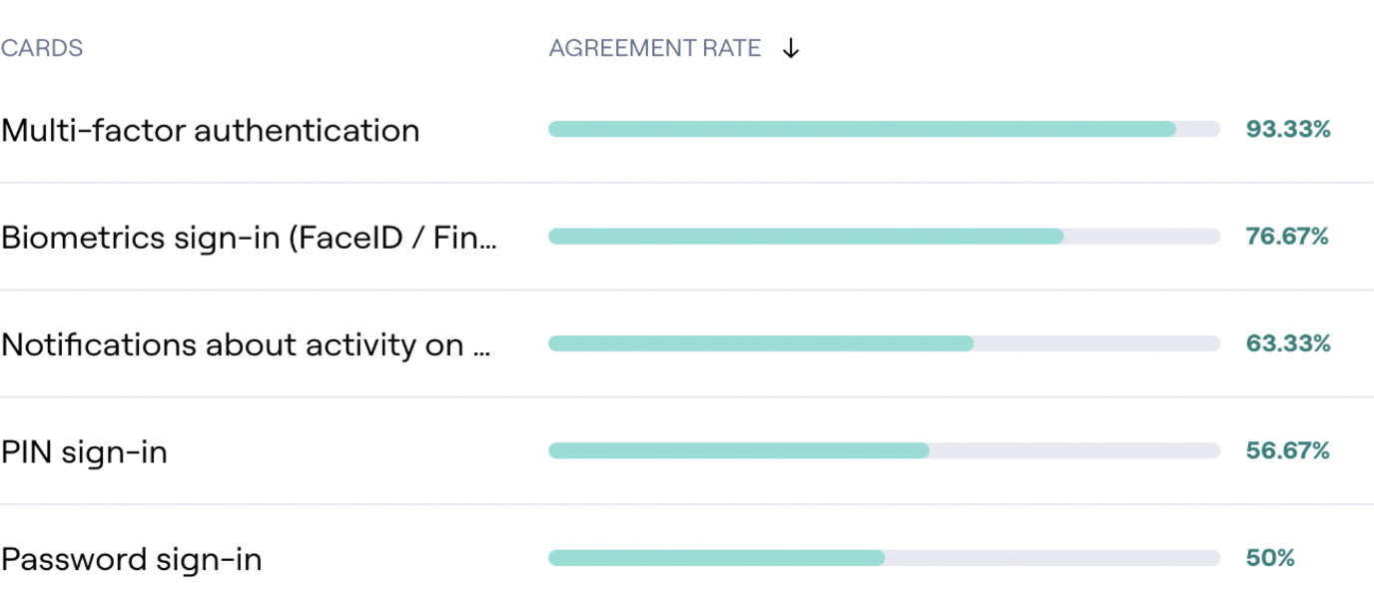Select the Multi-factor authentication card label

211,130
